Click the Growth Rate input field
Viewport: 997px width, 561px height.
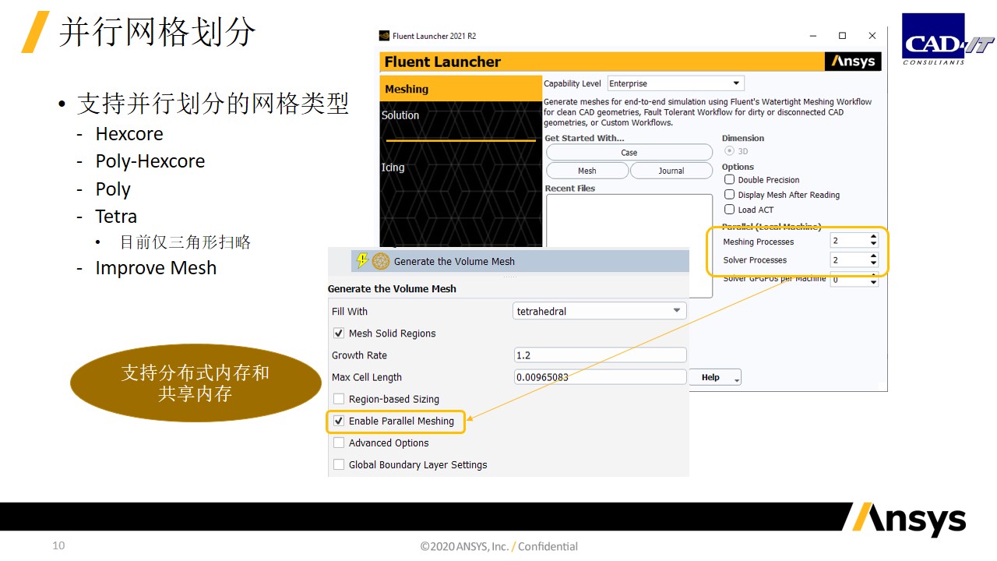[600, 355]
